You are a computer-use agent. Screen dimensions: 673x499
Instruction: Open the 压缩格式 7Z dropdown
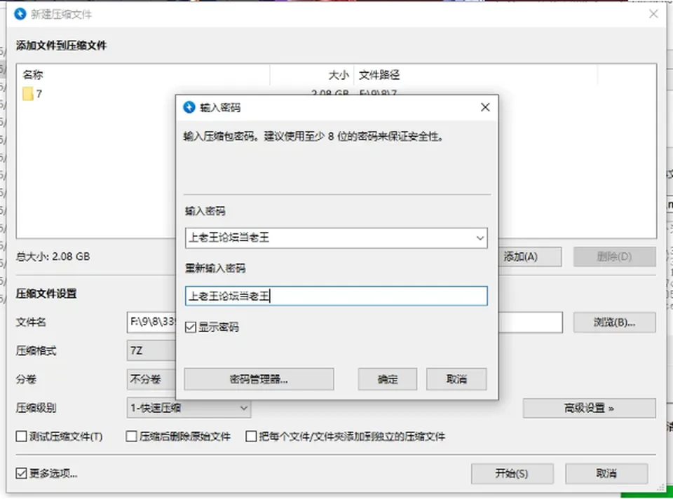coord(151,350)
